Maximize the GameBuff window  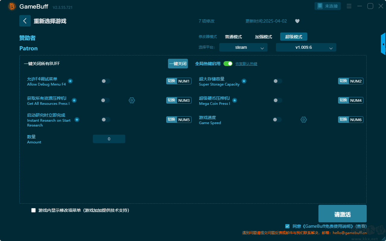click(370, 6)
